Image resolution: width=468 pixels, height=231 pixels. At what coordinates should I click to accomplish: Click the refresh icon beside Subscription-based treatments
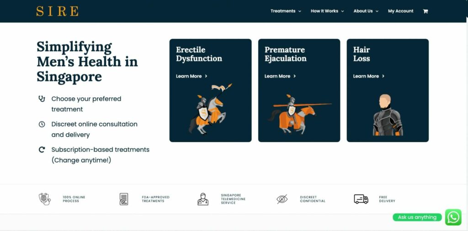42,150
